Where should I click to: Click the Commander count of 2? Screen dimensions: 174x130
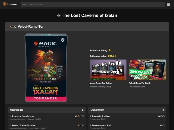click(x=83, y=110)
